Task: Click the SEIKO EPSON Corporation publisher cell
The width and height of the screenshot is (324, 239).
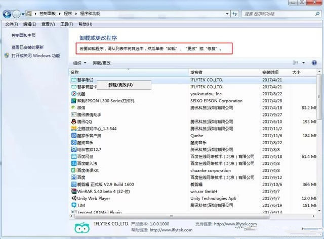Action: tap(216, 101)
